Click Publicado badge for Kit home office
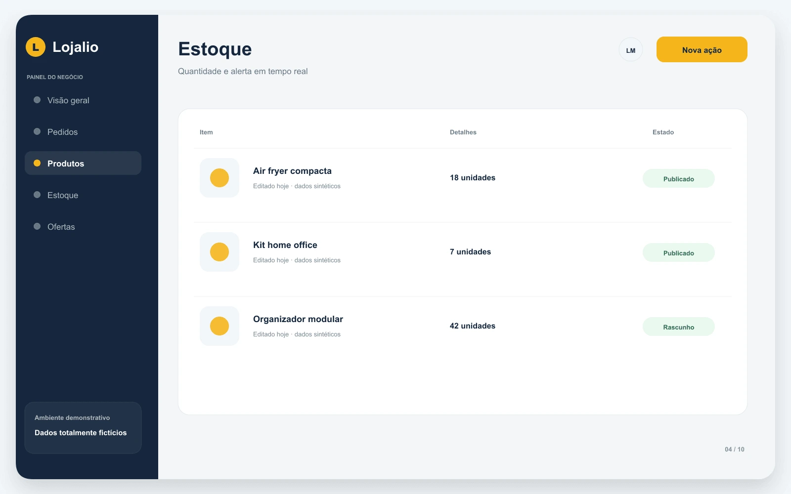The image size is (791, 494). pos(679,253)
